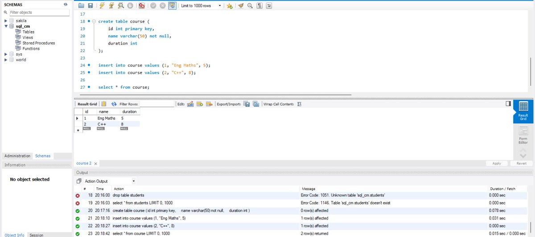Toggle the auto-commit mode button
The height and width of the screenshot is (237, 535).
click(172, 6)
